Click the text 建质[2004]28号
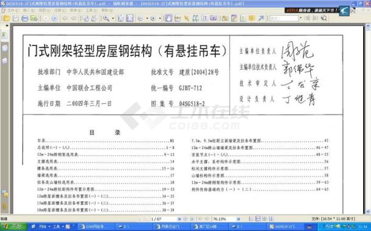The image size is (371, 231). click(x=199, y=72)
